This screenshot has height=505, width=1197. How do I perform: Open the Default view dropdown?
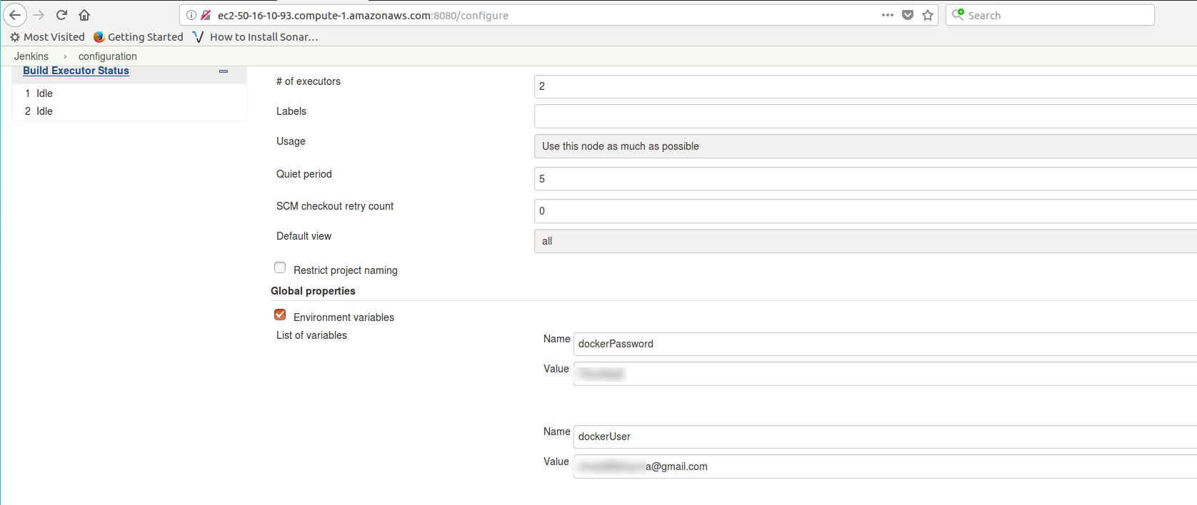866,241
